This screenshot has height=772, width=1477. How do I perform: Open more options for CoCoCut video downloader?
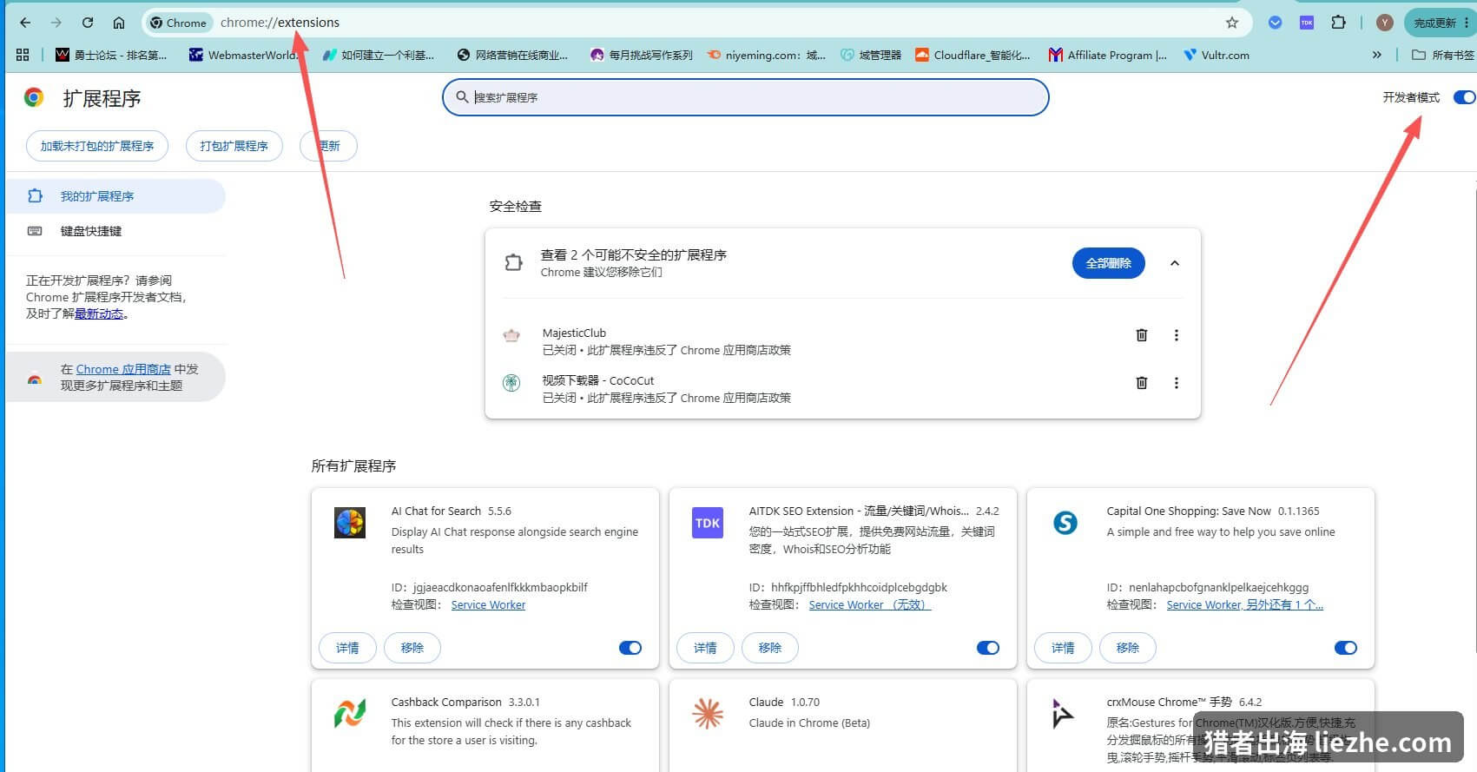click(x=1177, y=383)
